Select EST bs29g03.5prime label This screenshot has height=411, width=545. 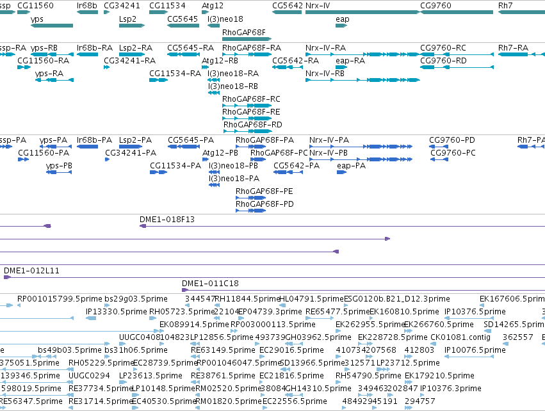(x=136, y=299)
